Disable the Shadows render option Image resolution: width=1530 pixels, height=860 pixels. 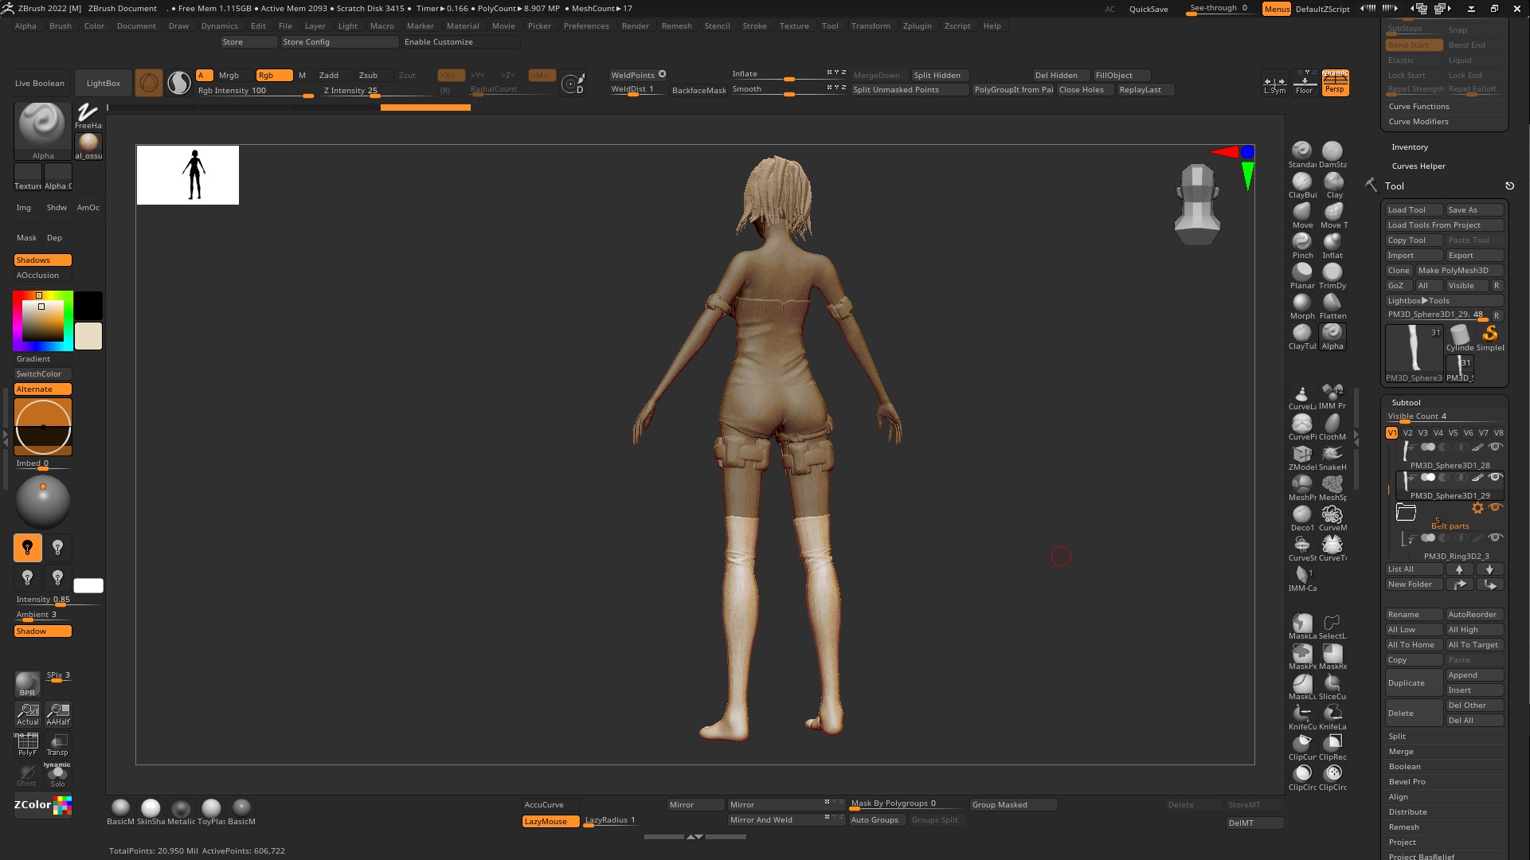[43, 260]
